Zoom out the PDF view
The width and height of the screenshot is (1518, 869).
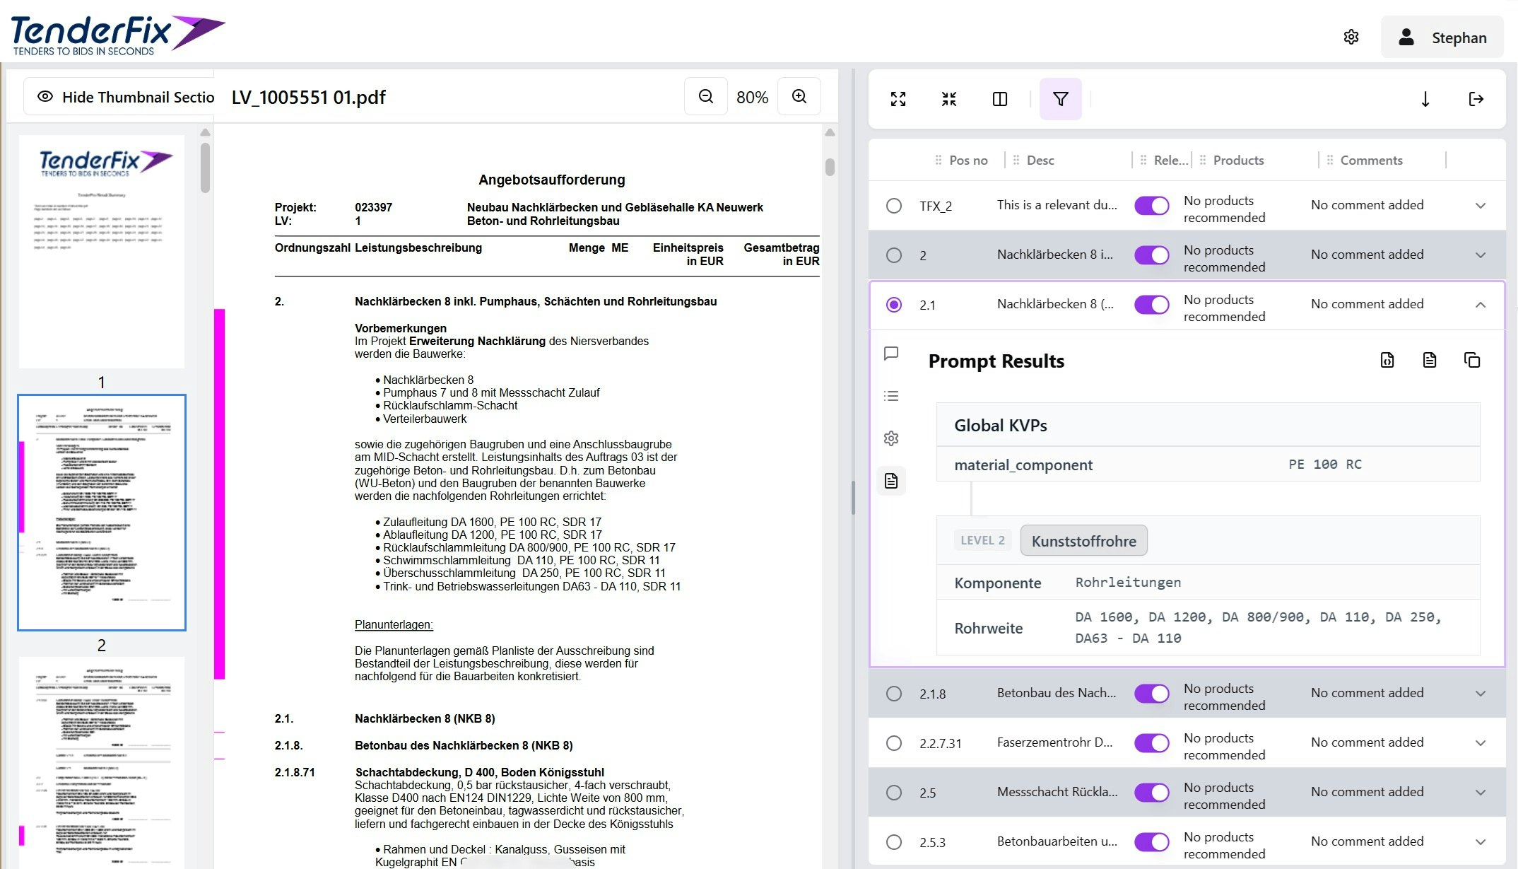point(705,97)
